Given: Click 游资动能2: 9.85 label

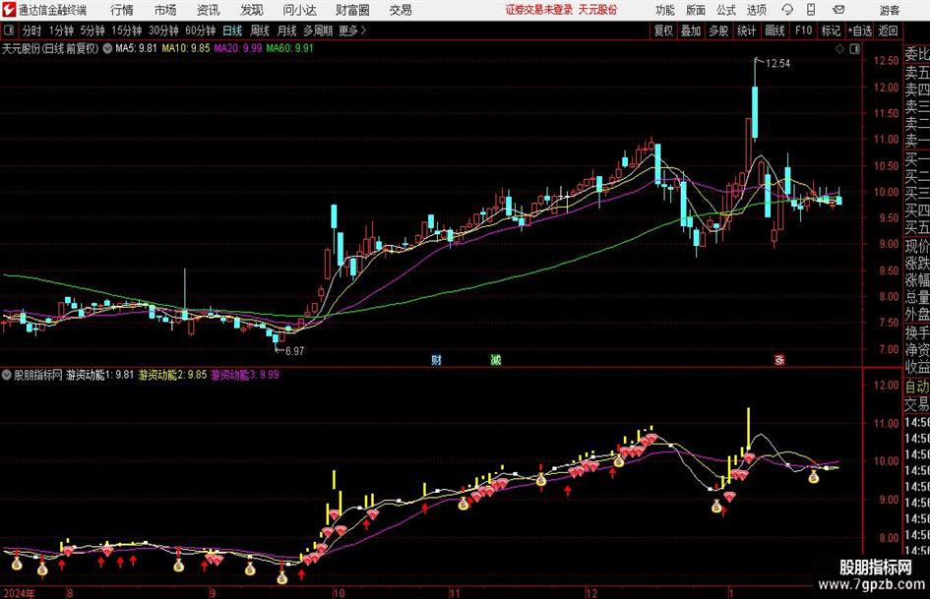Looking at the screenshot, I should [x=172, y=375].
